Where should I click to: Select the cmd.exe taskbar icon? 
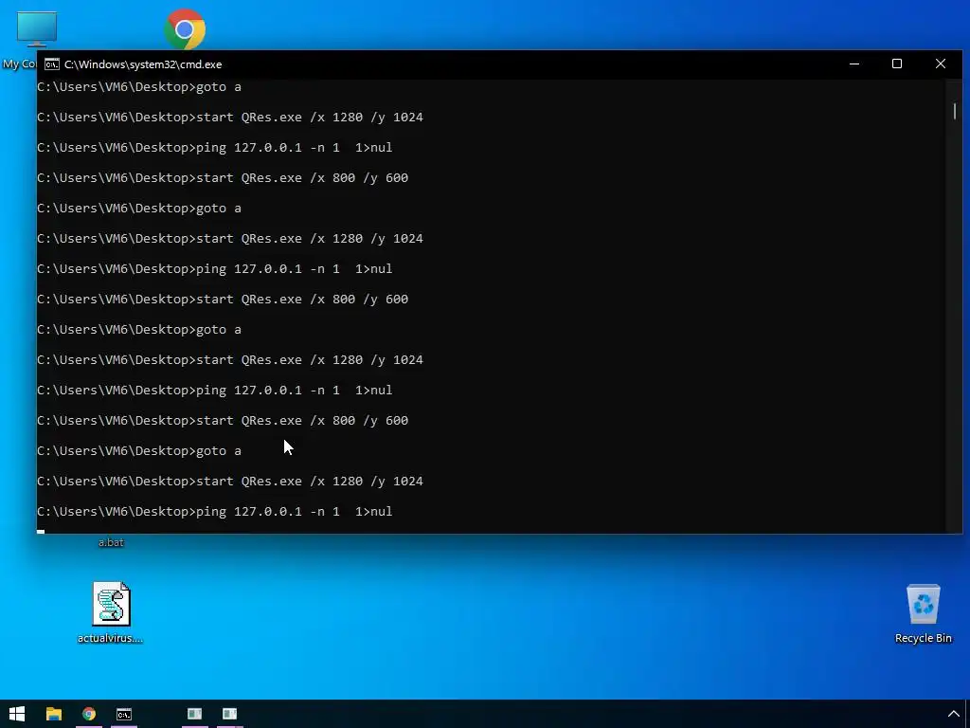click(124, 714)
